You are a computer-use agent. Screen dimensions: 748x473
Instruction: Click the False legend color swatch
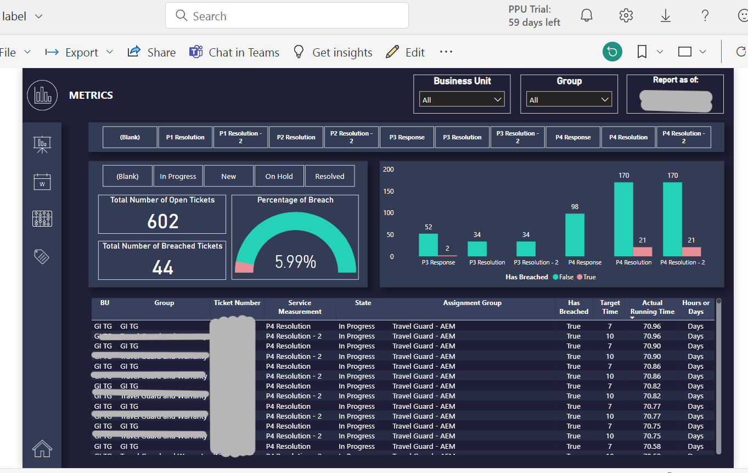555,277
